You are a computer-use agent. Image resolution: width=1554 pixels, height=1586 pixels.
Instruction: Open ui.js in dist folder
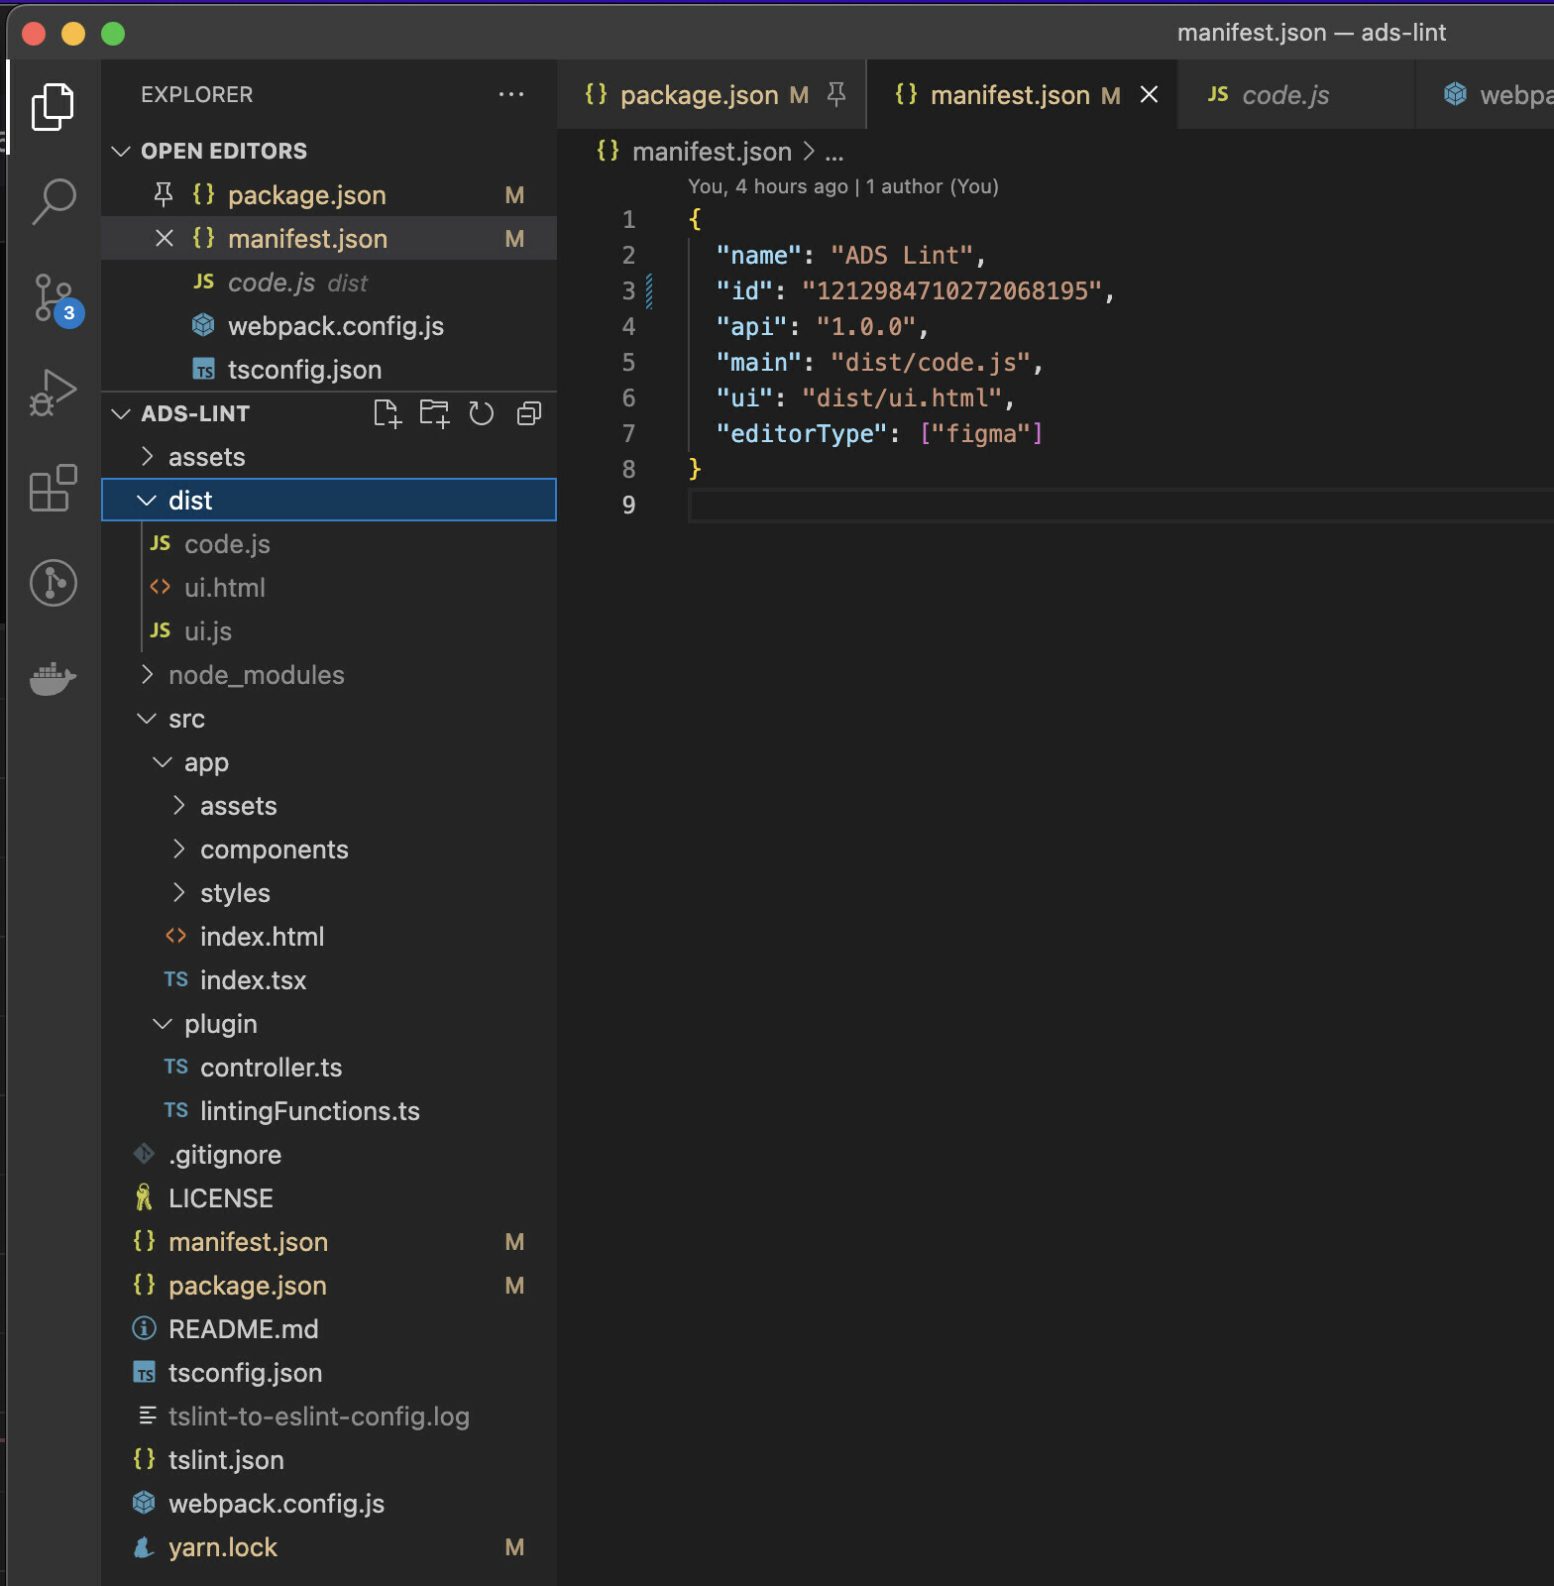[x=329, y=631]
